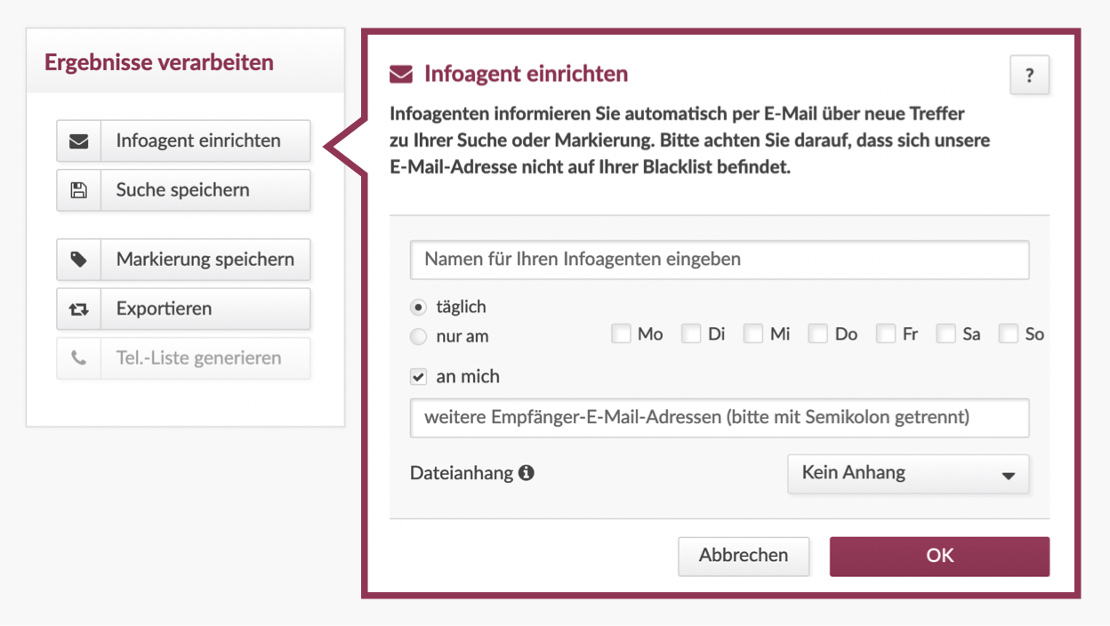Viewport: 1110px width, 626px height.
Task: Enable the Mo weekday checkbox
Action: point(621,333)
